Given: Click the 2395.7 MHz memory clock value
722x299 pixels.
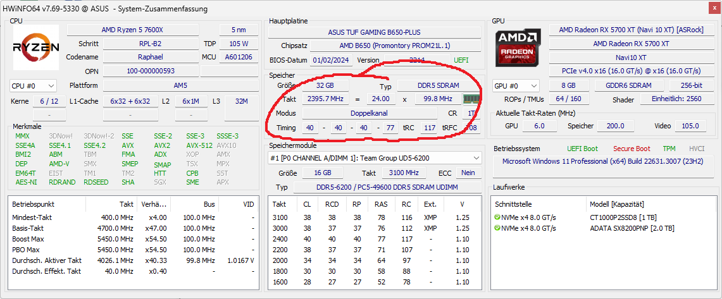Looking at the screenshot, I should (x=325, y=99).
